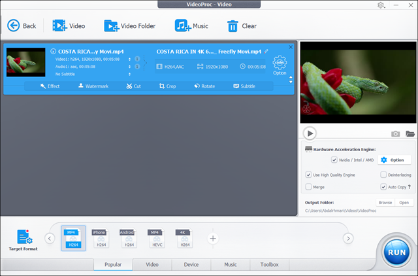Image resolution: width=418 pixels, height=276 pixels.
Task: Switch to Toolbox tab
Action: tap(269, 264)
